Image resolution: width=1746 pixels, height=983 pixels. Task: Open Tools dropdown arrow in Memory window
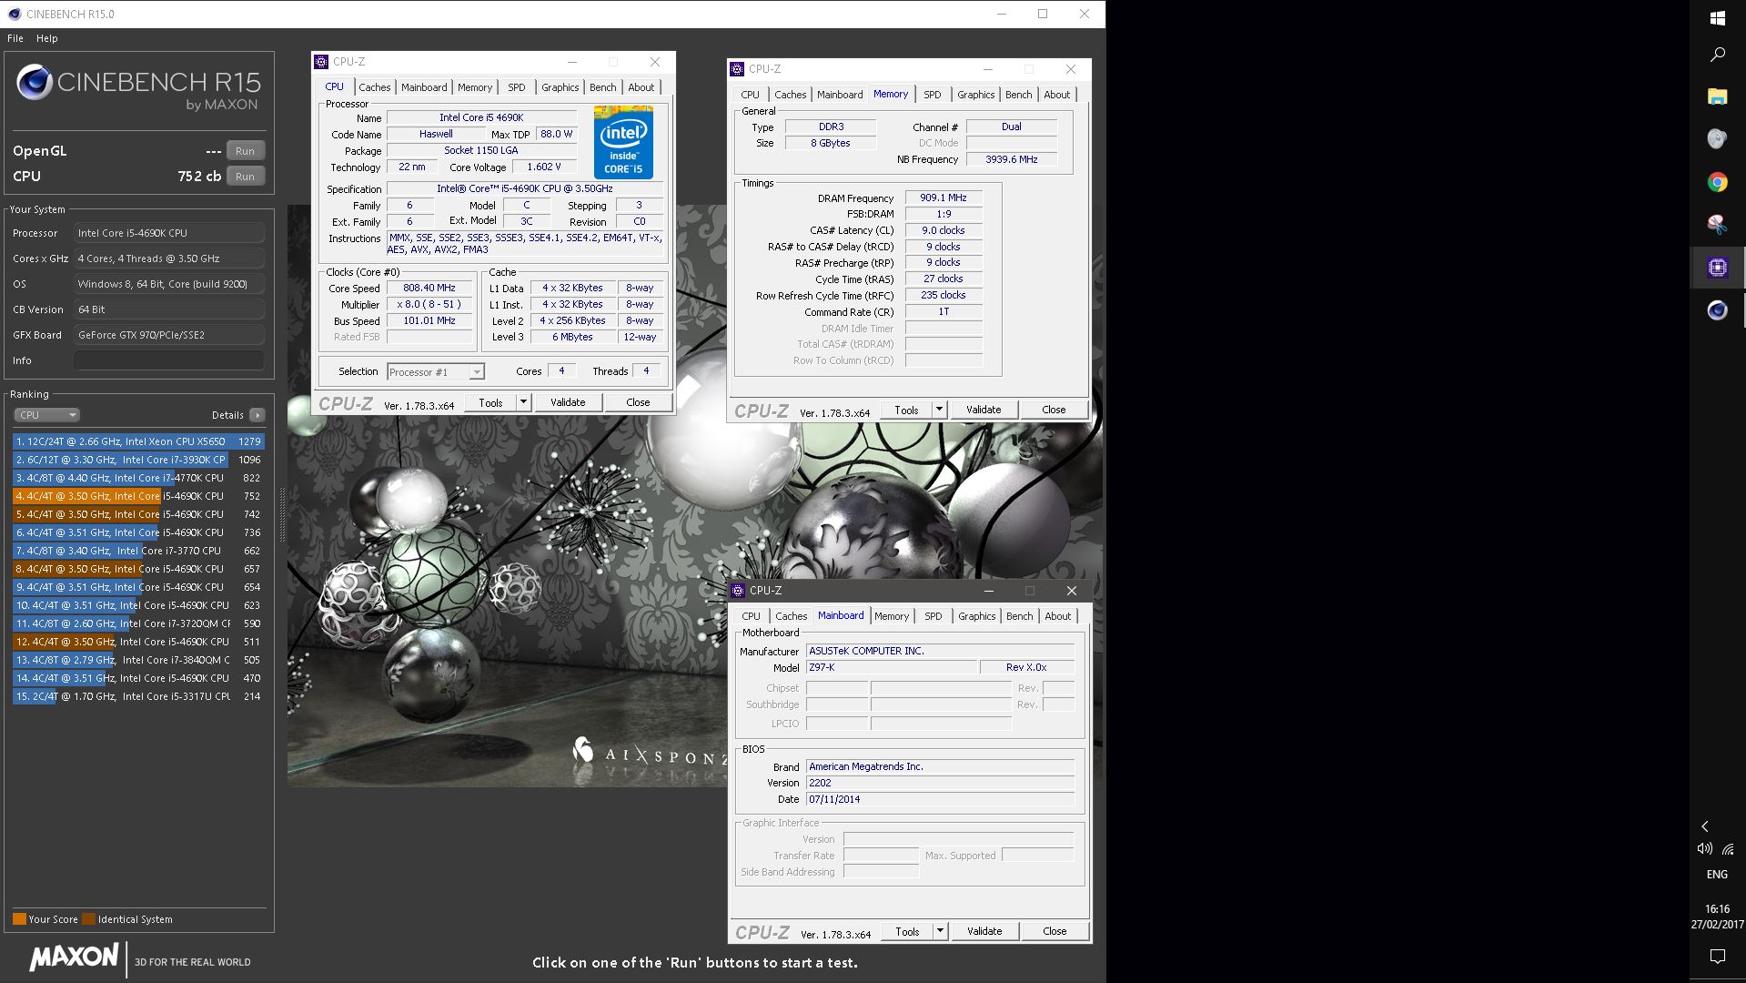(939, 410)
